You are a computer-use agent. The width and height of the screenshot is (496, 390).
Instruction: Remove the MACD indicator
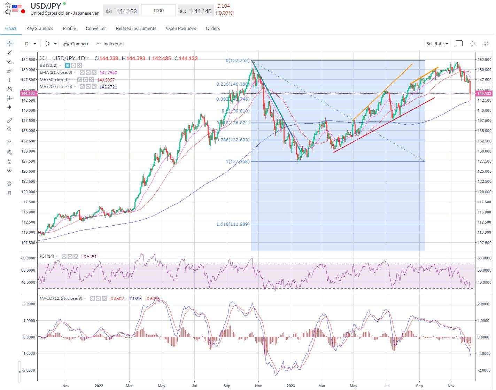click(104, 298)
